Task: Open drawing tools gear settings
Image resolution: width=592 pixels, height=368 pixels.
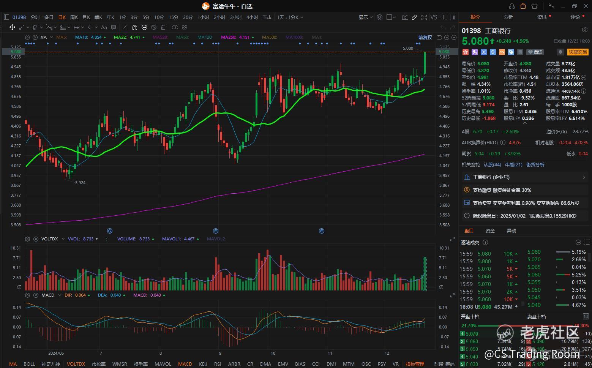Action: click(x=185, y=27)
